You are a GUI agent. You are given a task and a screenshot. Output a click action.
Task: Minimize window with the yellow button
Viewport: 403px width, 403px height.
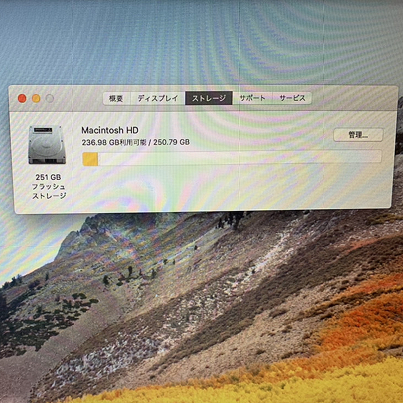coord(36,98)
